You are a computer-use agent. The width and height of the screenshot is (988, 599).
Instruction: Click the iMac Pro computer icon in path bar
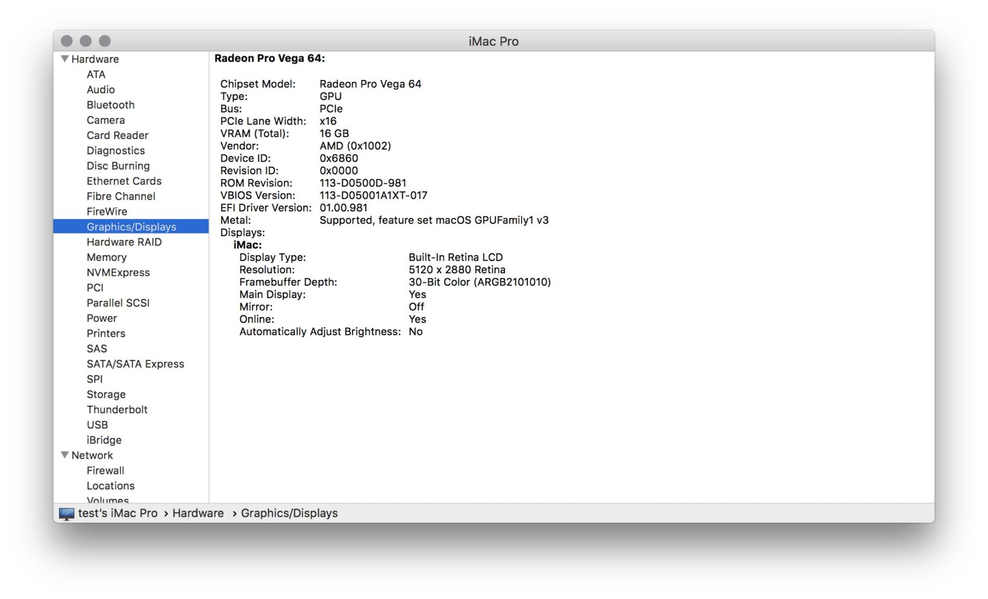[66, 514]
